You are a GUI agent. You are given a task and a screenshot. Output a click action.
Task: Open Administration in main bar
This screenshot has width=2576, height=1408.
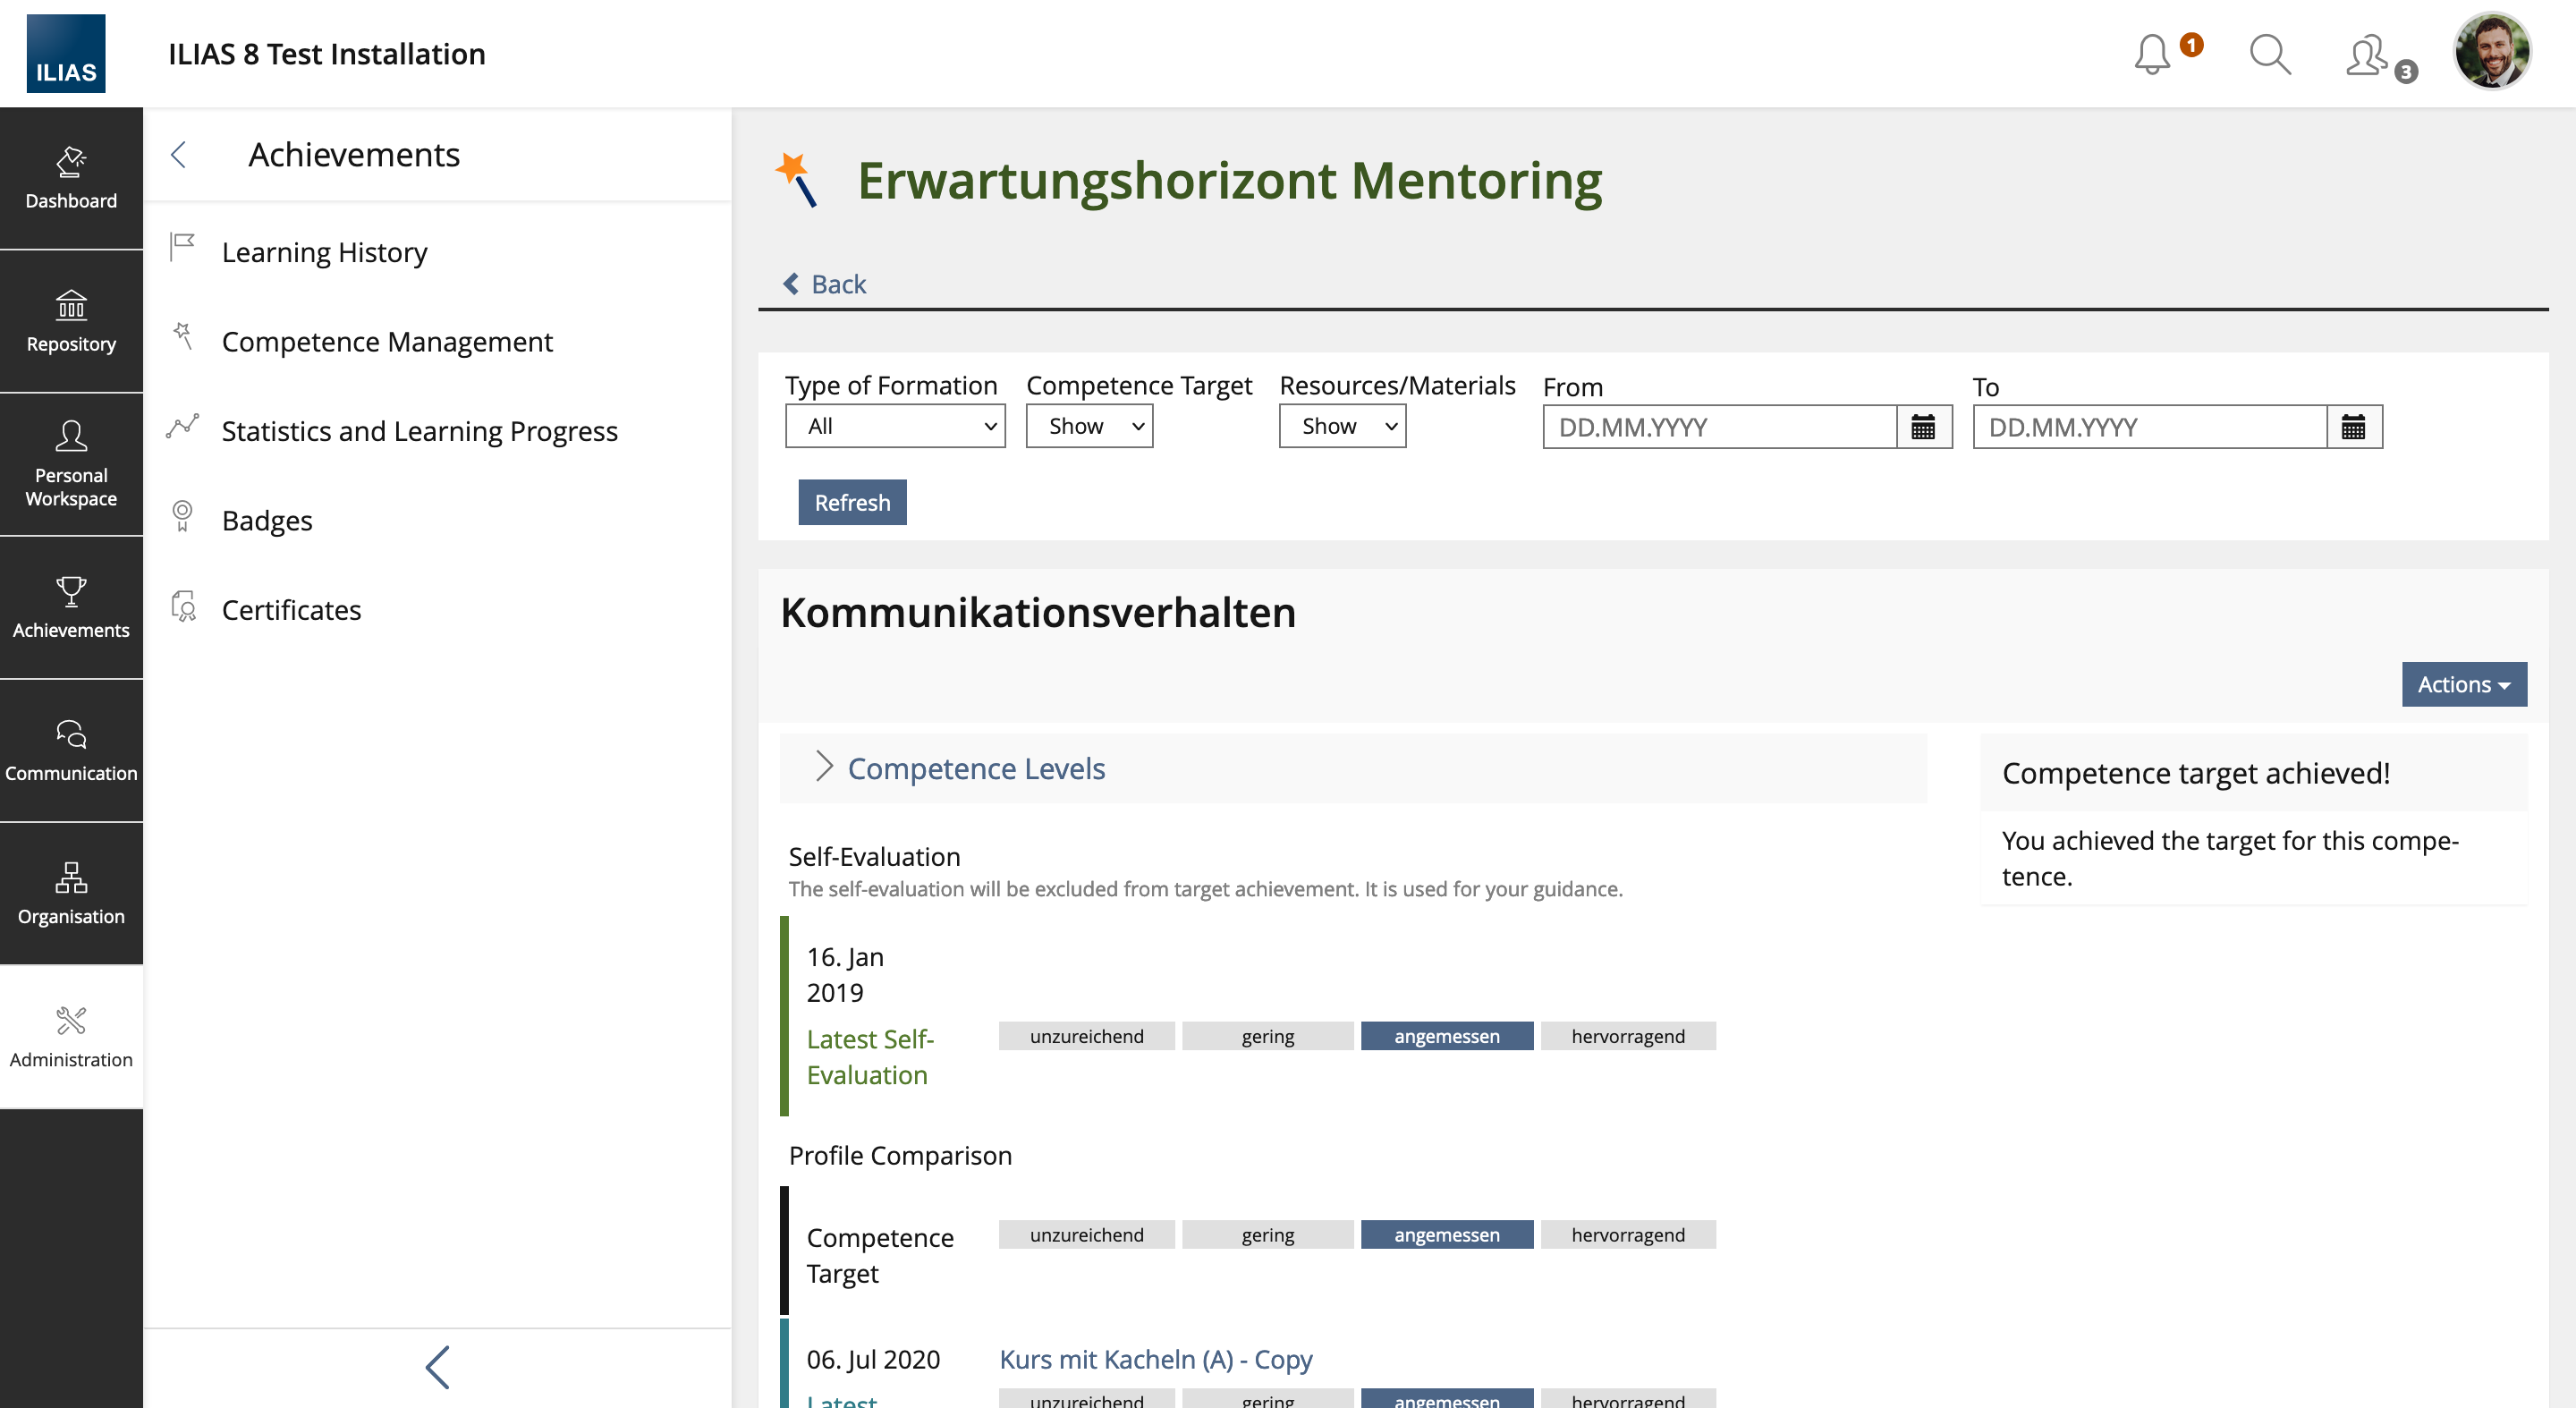71,1036
